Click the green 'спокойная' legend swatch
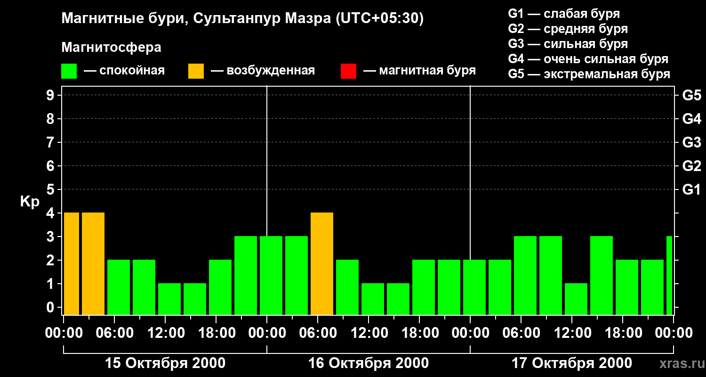 69,71
